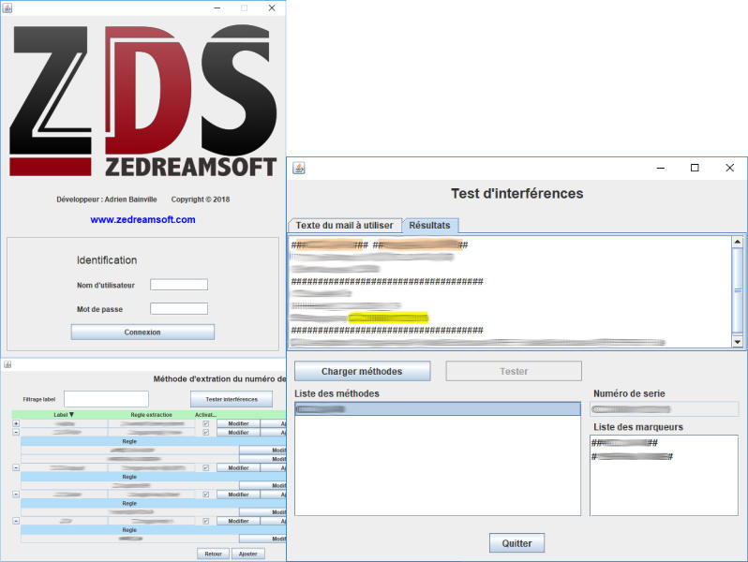
Task: Minimize the ZDS login window
Action: point(217,8)
